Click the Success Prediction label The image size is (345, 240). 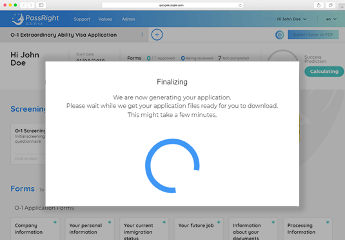point(315,59)
